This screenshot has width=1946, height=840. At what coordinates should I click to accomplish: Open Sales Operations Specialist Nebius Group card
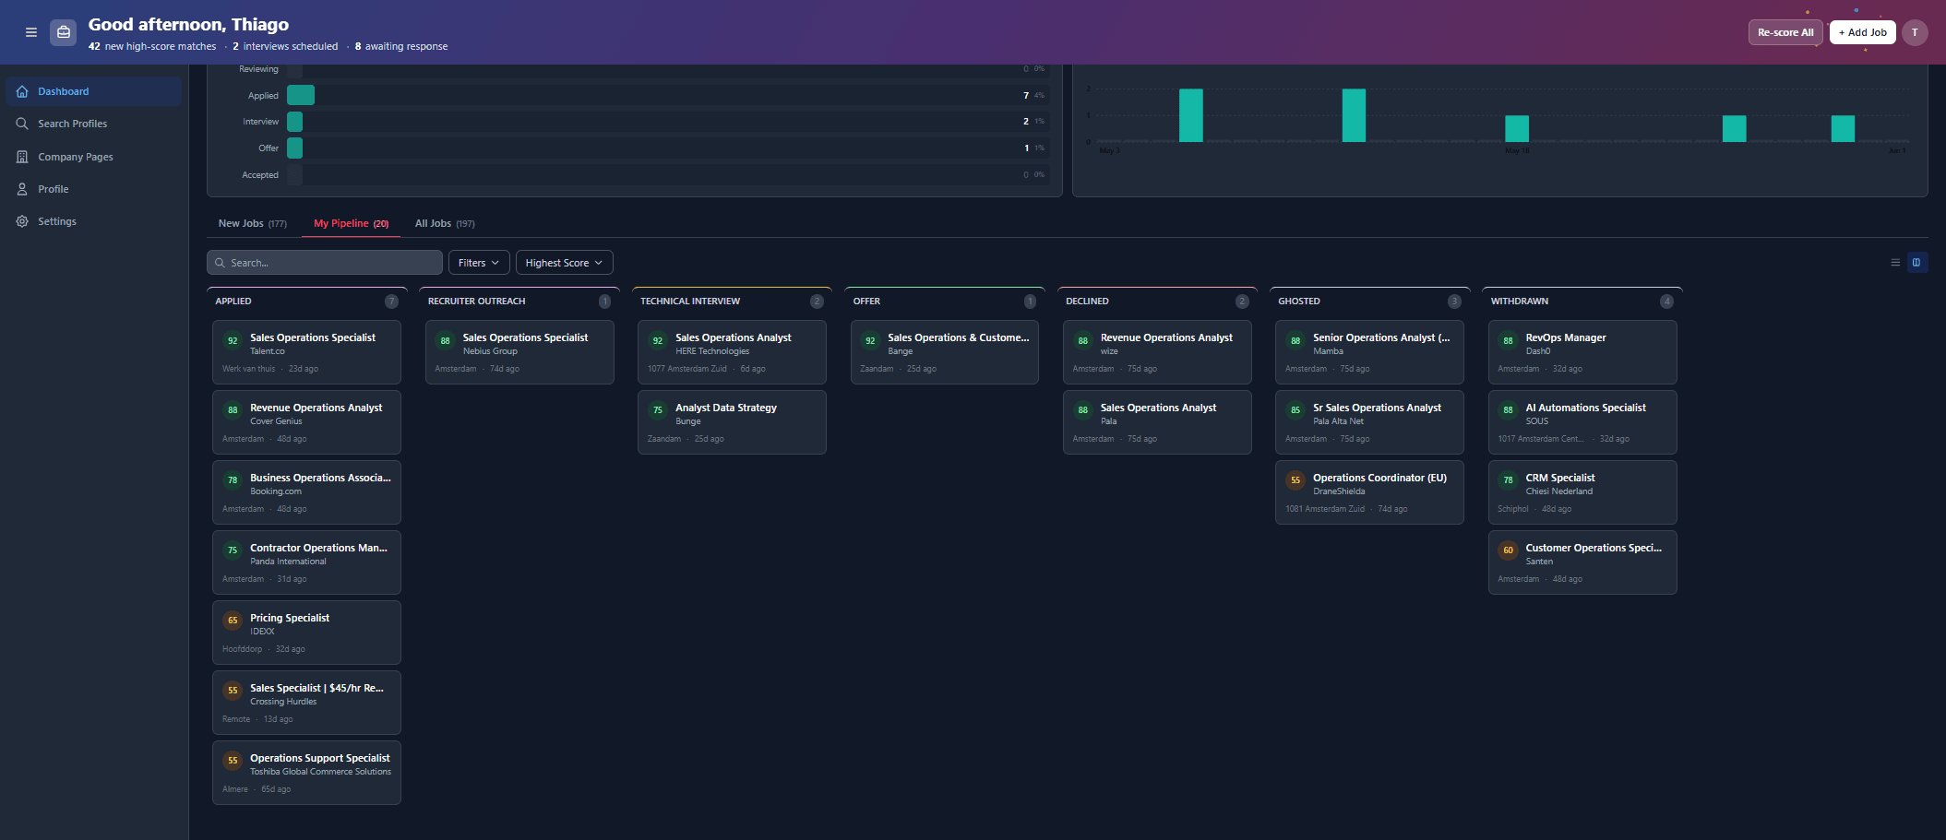(x=519, y=352)
